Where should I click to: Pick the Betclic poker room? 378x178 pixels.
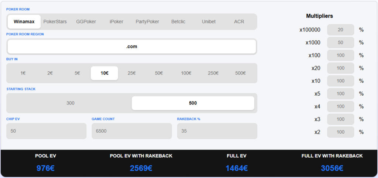(x=178, y=22)
